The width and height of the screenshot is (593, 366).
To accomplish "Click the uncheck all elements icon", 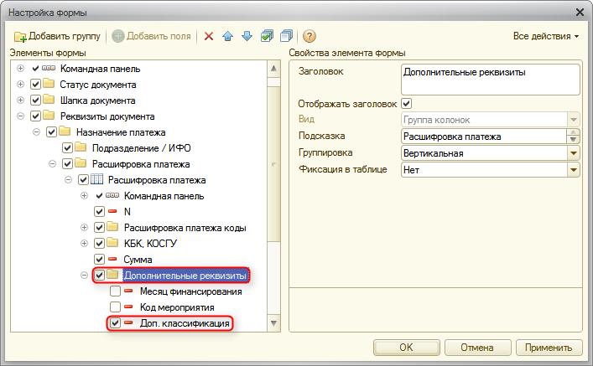I will coord(286,36).
